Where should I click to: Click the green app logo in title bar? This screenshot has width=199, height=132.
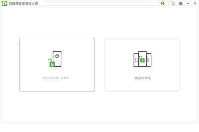(4, 3)
